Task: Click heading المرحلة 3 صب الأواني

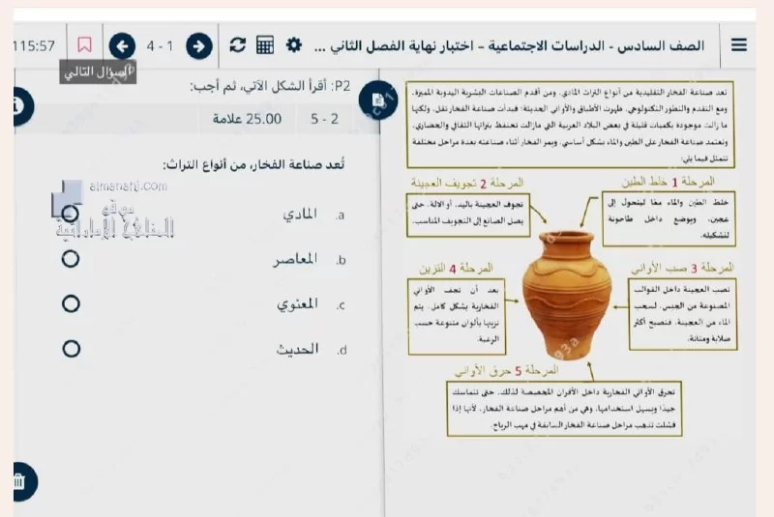Action: tap(682, 268)
